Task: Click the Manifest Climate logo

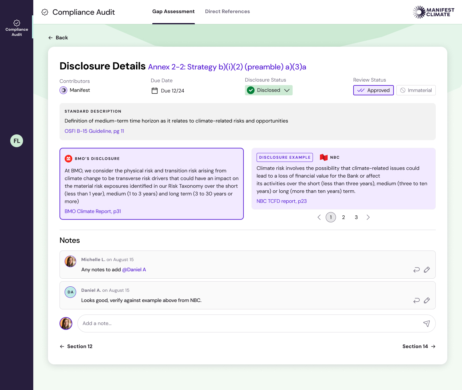Action: (x=434, y=12)
